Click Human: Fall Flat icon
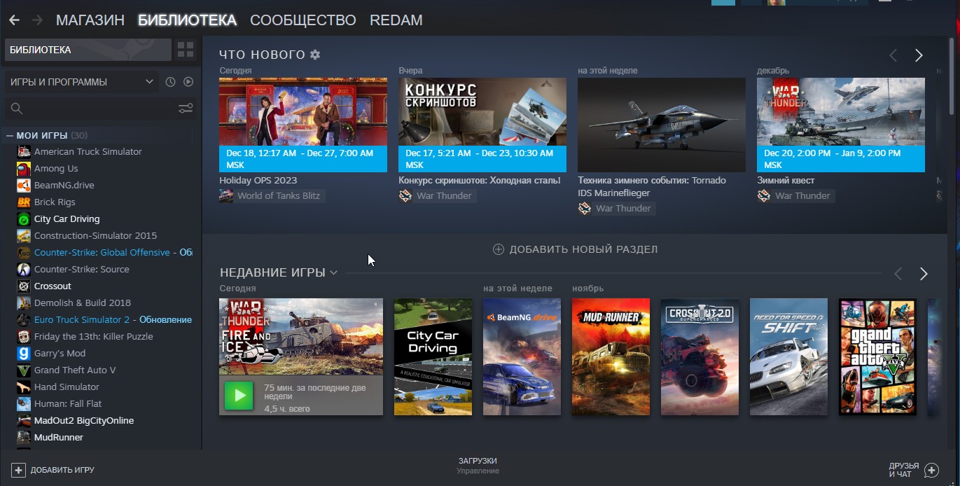The image size is (960, 486). (x=24, y=403)
